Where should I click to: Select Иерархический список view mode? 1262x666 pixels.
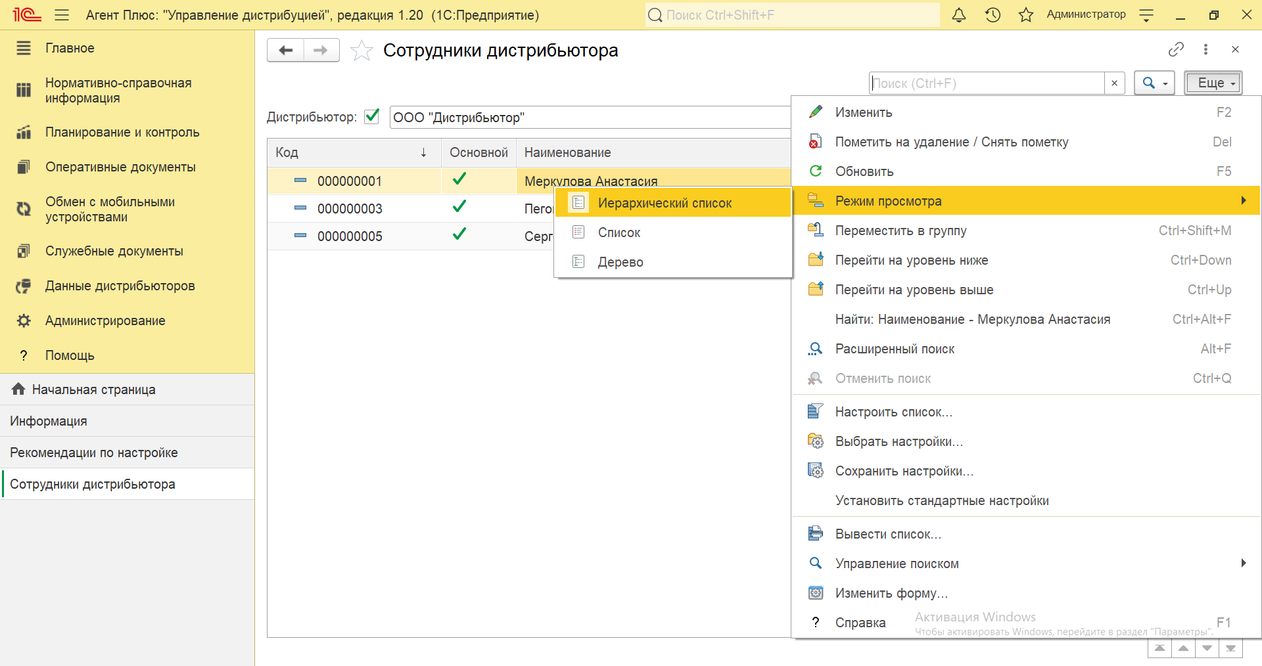[673, 203]
